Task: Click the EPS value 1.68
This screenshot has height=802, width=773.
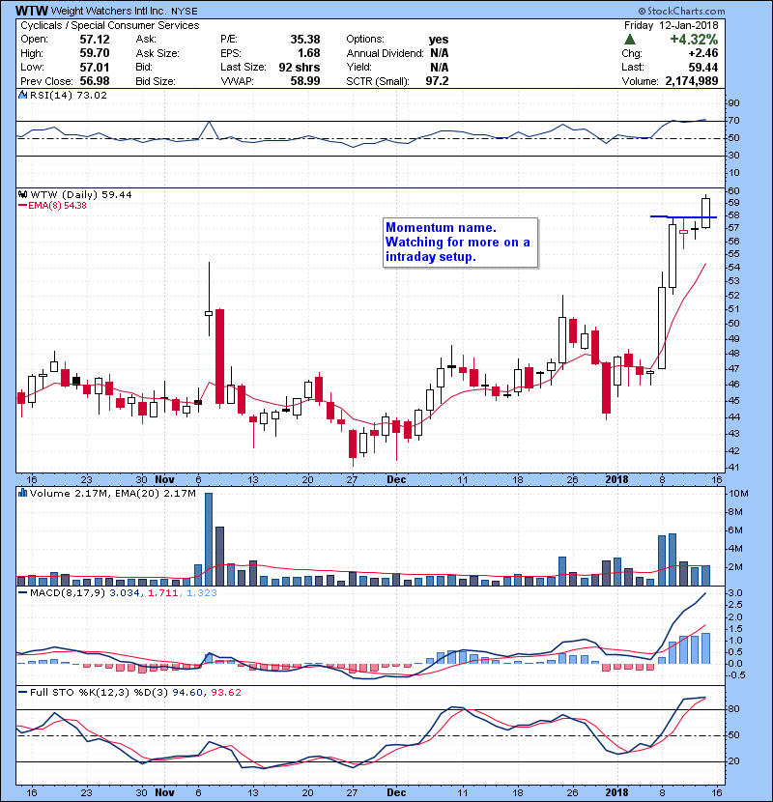Action: [309, 53]
